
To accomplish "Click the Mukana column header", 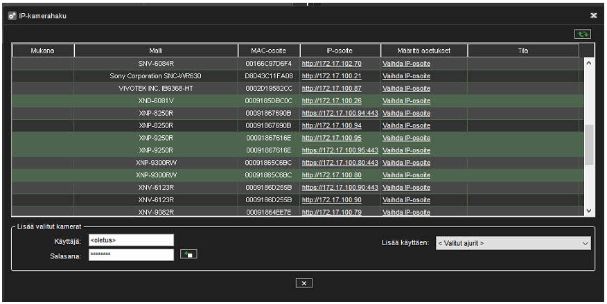I will point(43,51).
